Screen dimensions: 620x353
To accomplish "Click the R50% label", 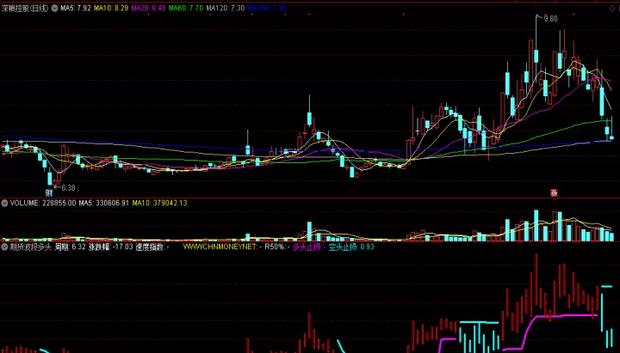I will (276, 246).
